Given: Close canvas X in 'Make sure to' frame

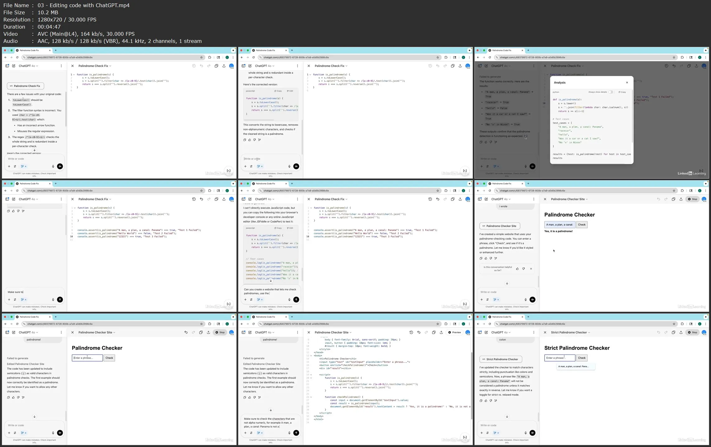Looking at the screenshot, I should [72, 199].
